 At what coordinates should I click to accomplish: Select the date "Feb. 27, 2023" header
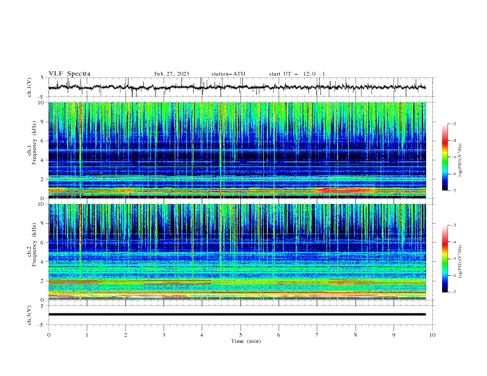pos(172,74)
